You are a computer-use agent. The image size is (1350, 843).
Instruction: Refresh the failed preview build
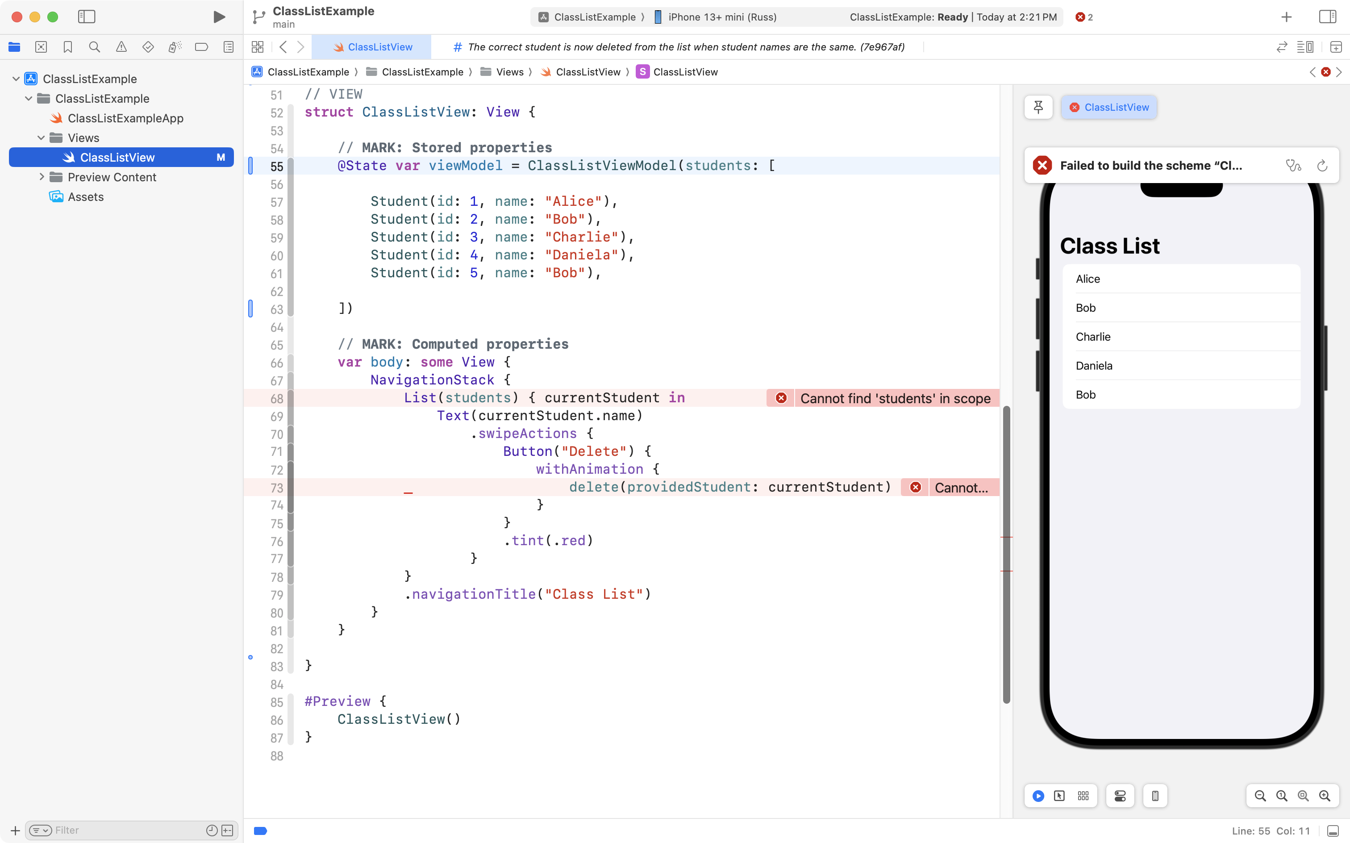1321,166
